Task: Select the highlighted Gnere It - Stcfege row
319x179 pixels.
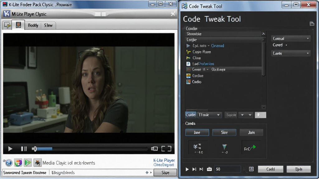Action: point(224,69)
